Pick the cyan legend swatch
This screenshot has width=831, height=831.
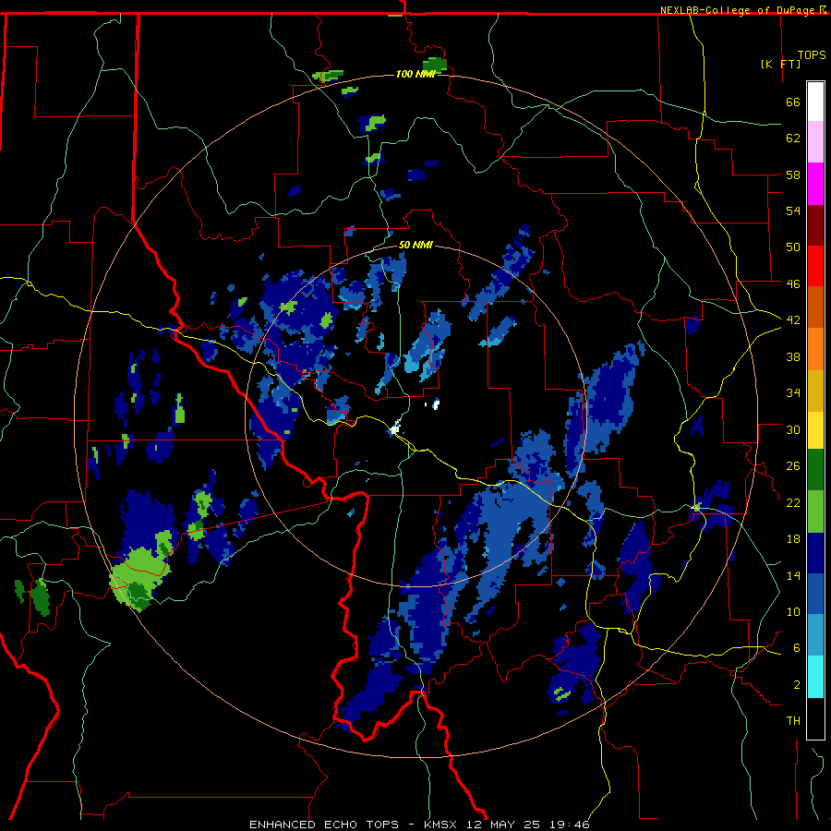click(x=815, y=677)
